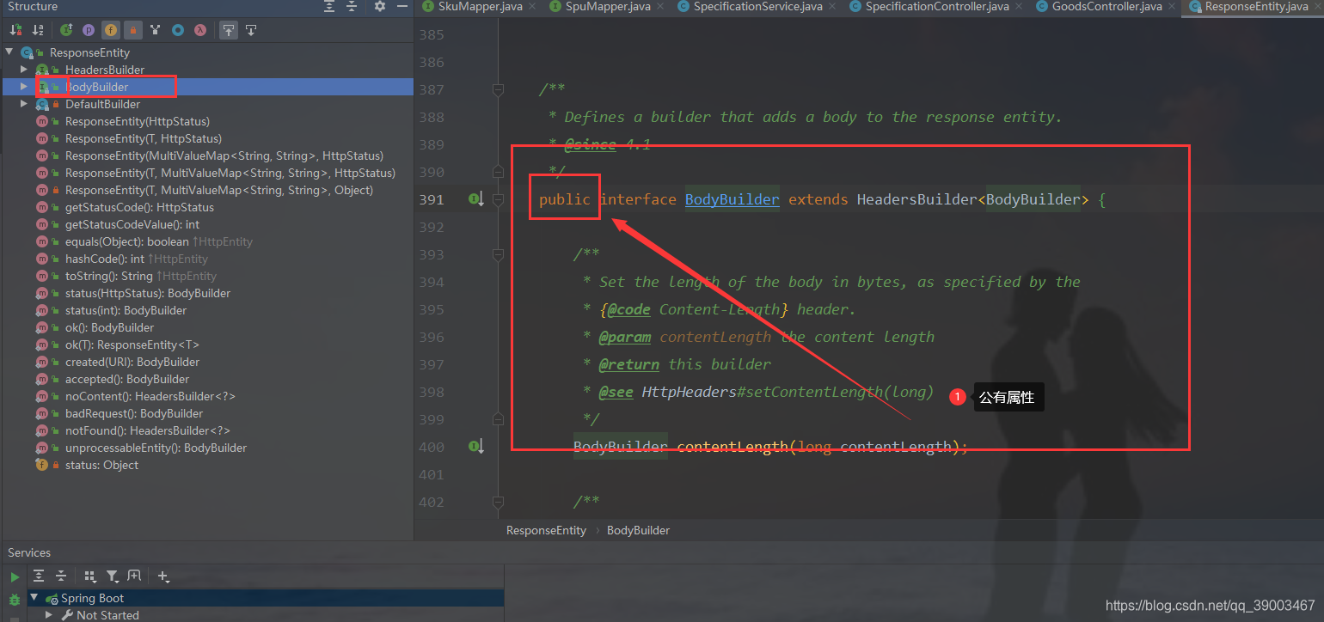Screen dimensions: 1324x622
Task: Debug the selected service in Services
Action: click(15, 600)
